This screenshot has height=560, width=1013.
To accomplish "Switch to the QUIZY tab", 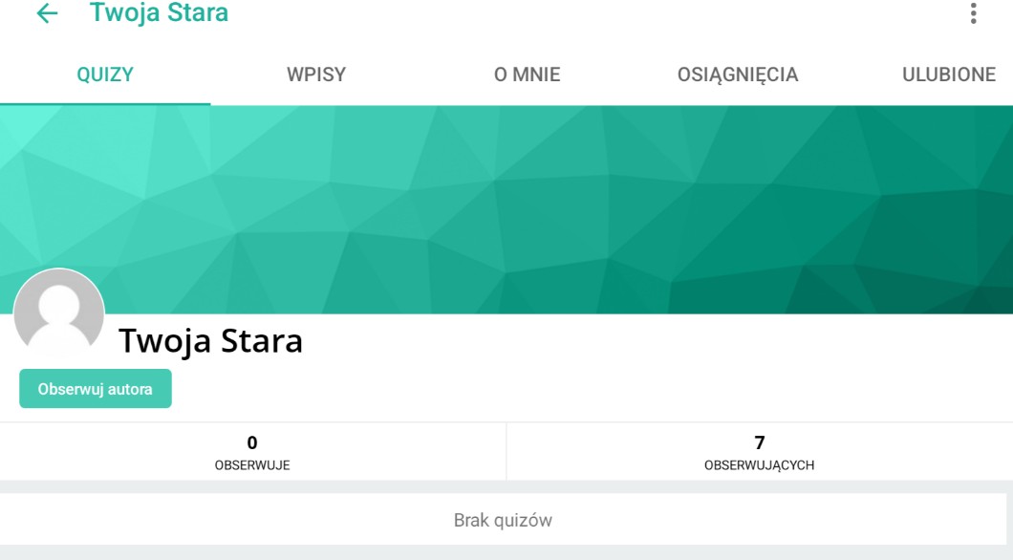I will point(105,75).
